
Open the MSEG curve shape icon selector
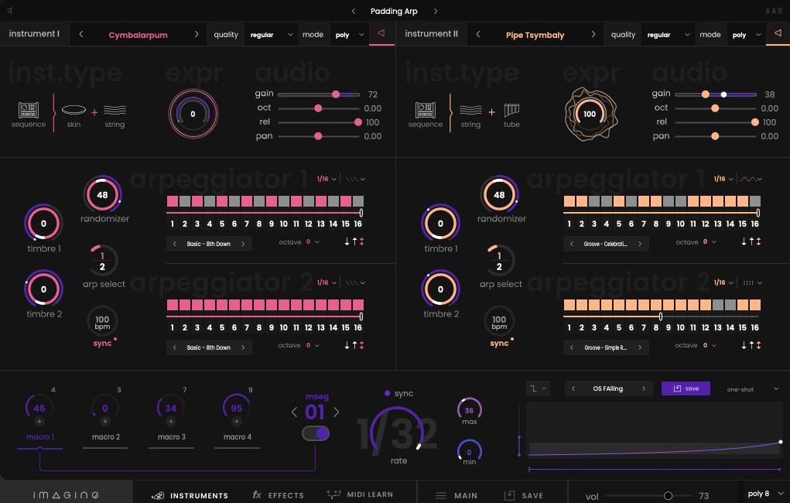538,388
